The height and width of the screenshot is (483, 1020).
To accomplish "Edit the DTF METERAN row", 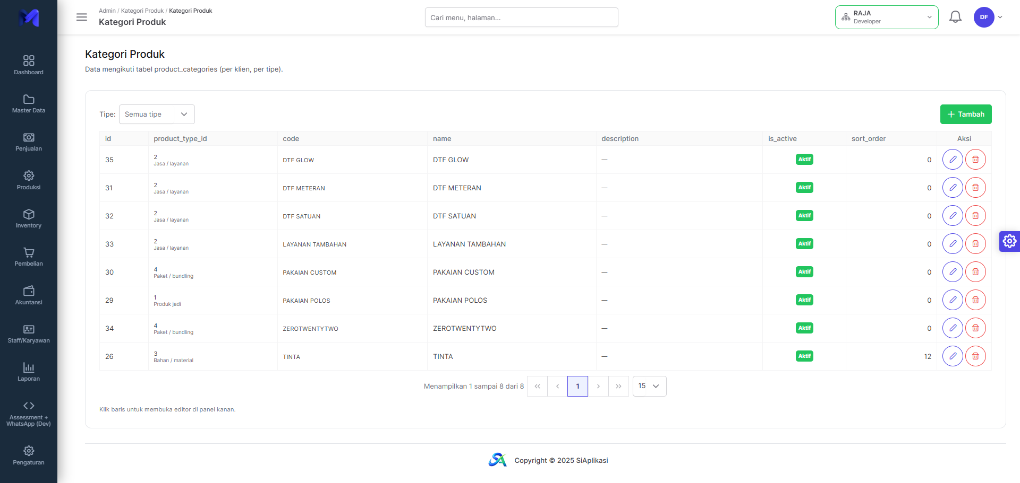I will (953, 188).
